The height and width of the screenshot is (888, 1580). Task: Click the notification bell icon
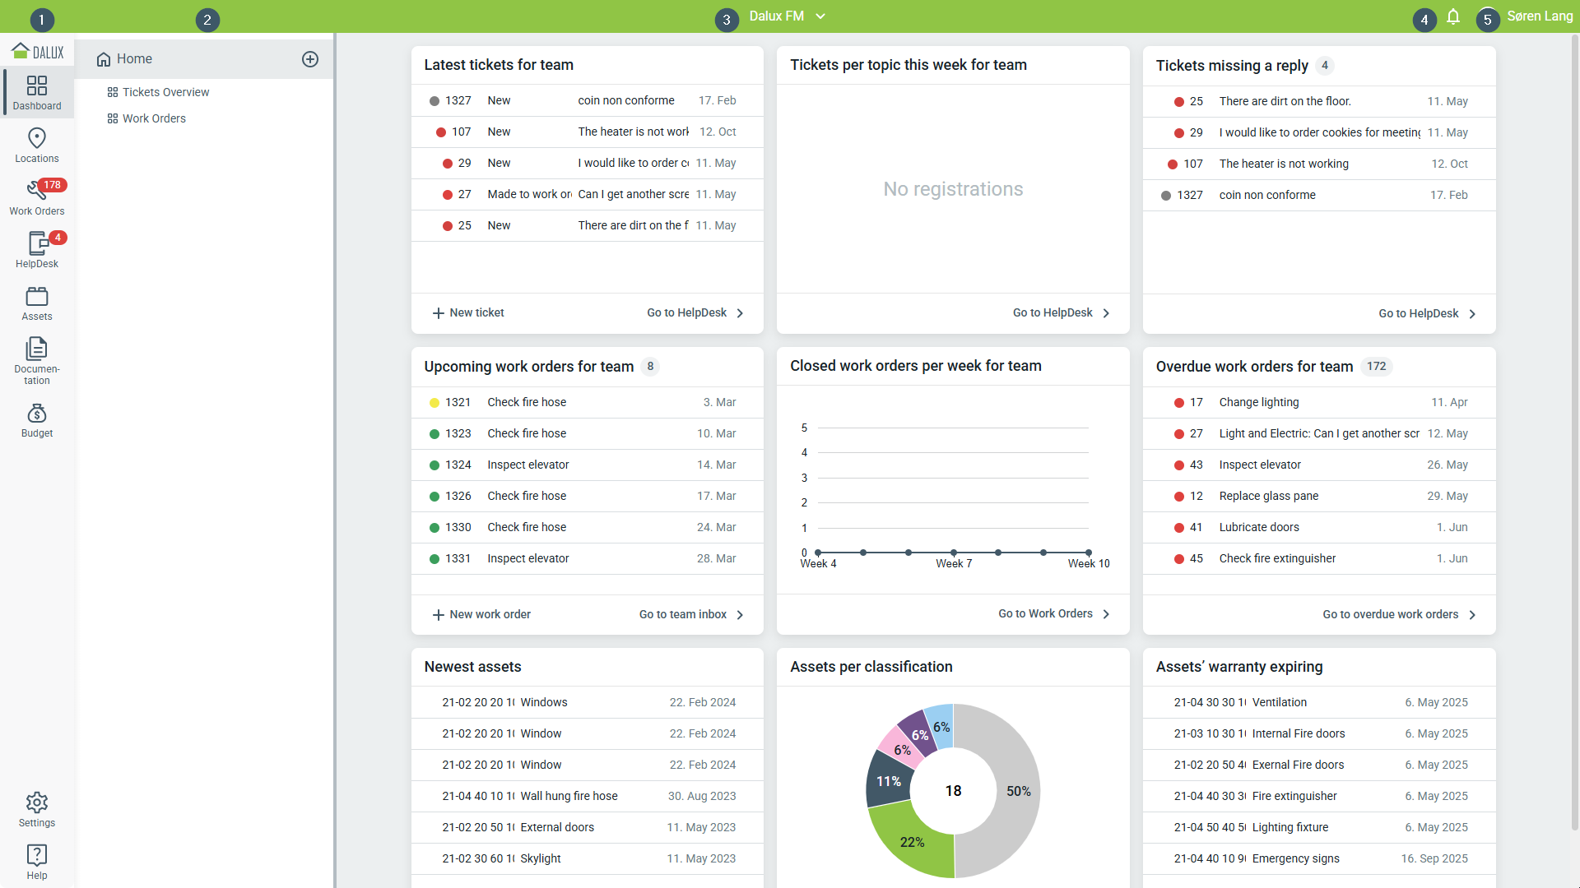[x=1453, y=16]
